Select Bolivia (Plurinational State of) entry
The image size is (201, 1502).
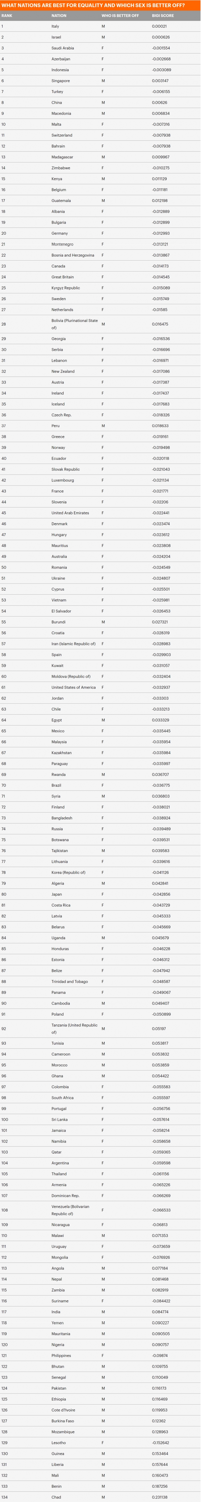pyautogui.click(x=74, y=324)
